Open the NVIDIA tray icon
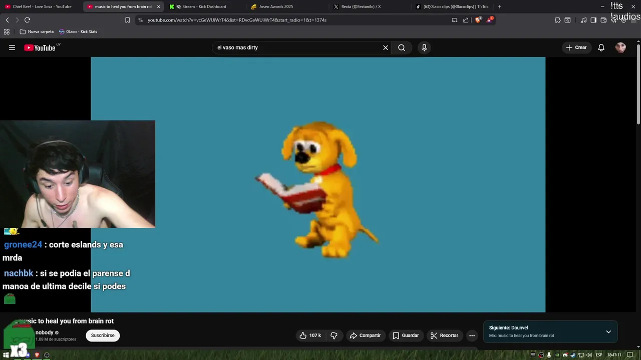 click(x=557, y=355)
